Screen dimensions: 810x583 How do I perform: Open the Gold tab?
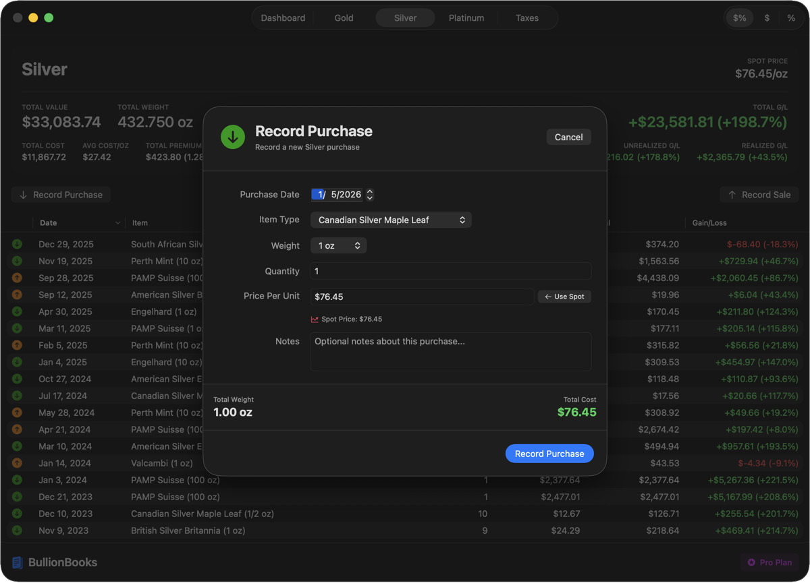pyautogui.click(x=344, y=18)
